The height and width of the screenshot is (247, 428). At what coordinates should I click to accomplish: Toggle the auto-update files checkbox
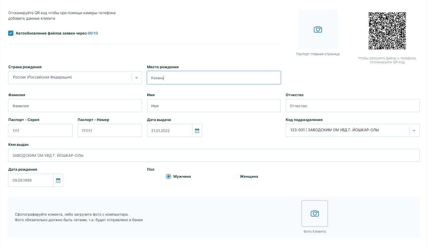pos(11,33)
